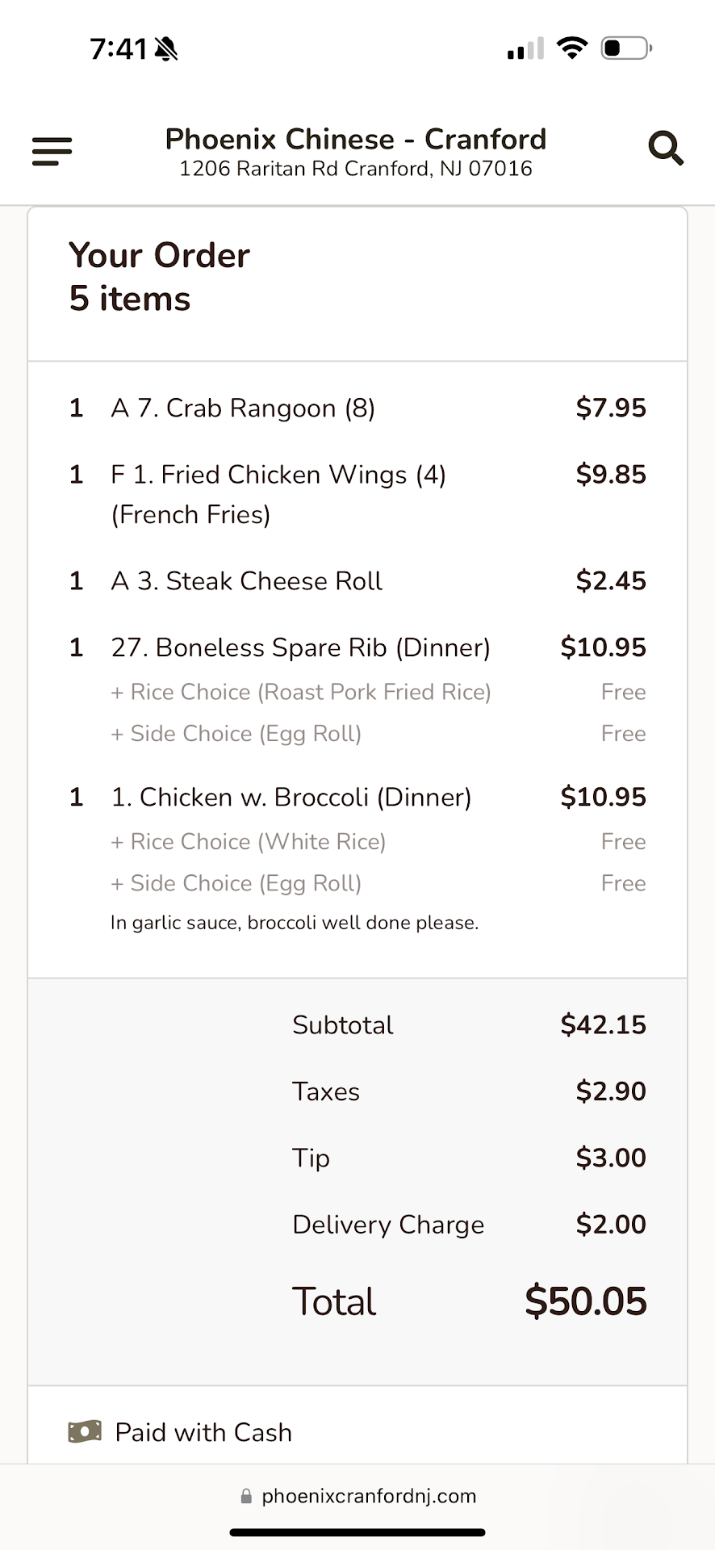This screenshot has width=715, height=1550.
Task: Open Phoenix Chinese - Cranford restaurant title
Action: point(356,139)
